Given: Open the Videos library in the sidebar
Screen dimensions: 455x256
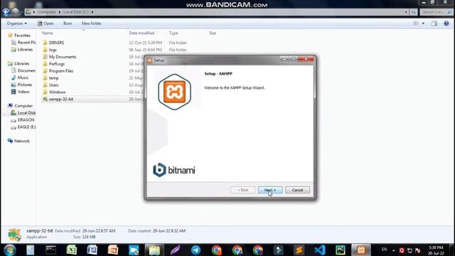Looking at the screenshot, I should (x=23, y=92).
